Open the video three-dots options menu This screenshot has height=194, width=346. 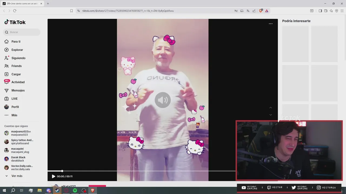point(271,24)
